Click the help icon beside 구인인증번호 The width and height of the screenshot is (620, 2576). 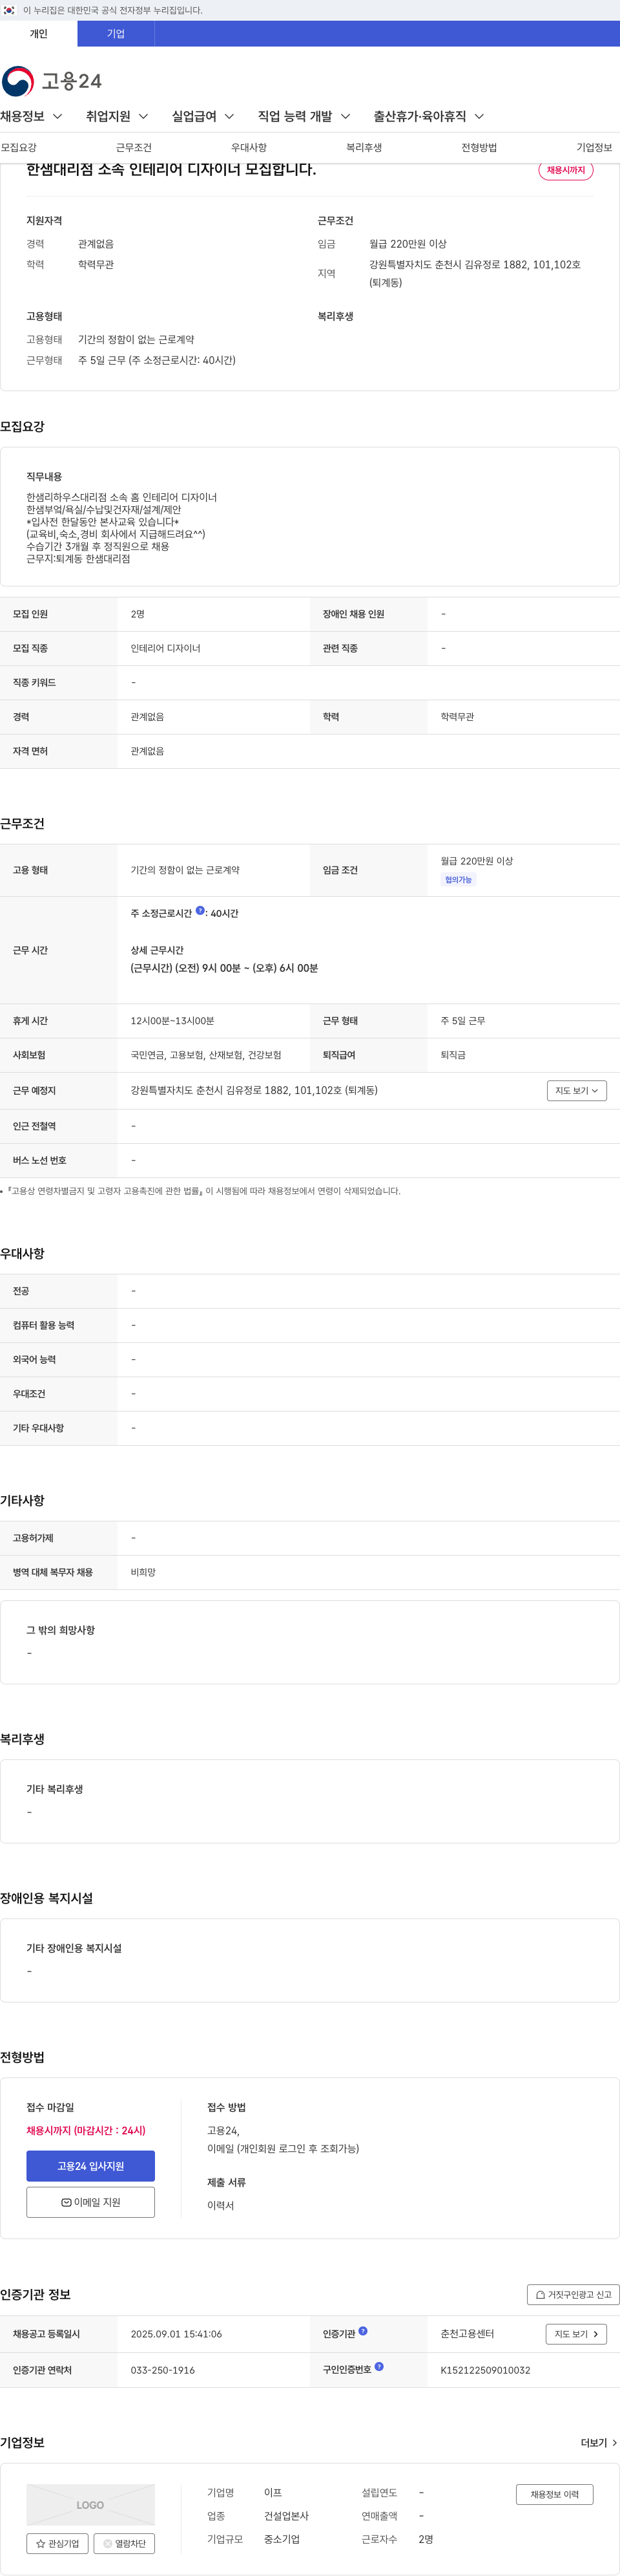tap(378, 2367)
